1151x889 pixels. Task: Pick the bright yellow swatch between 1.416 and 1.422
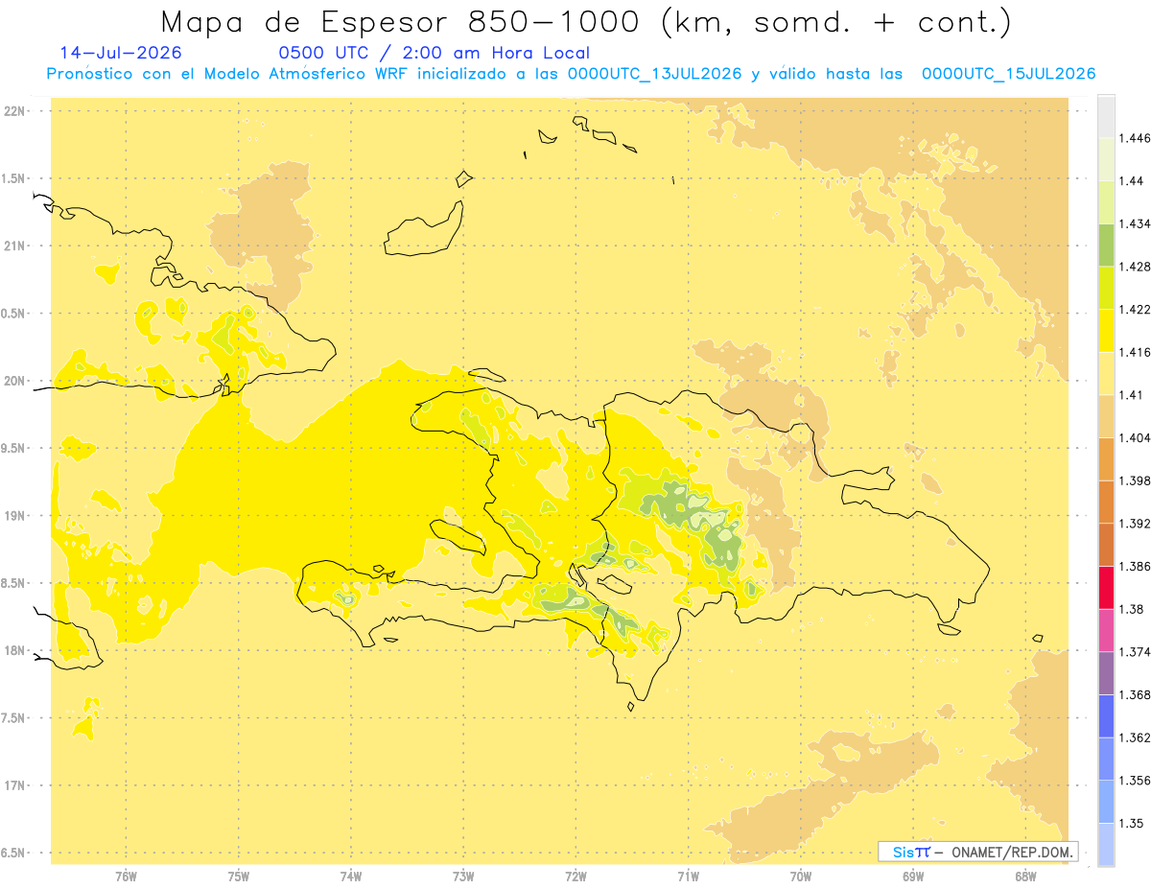point(1106,330)
